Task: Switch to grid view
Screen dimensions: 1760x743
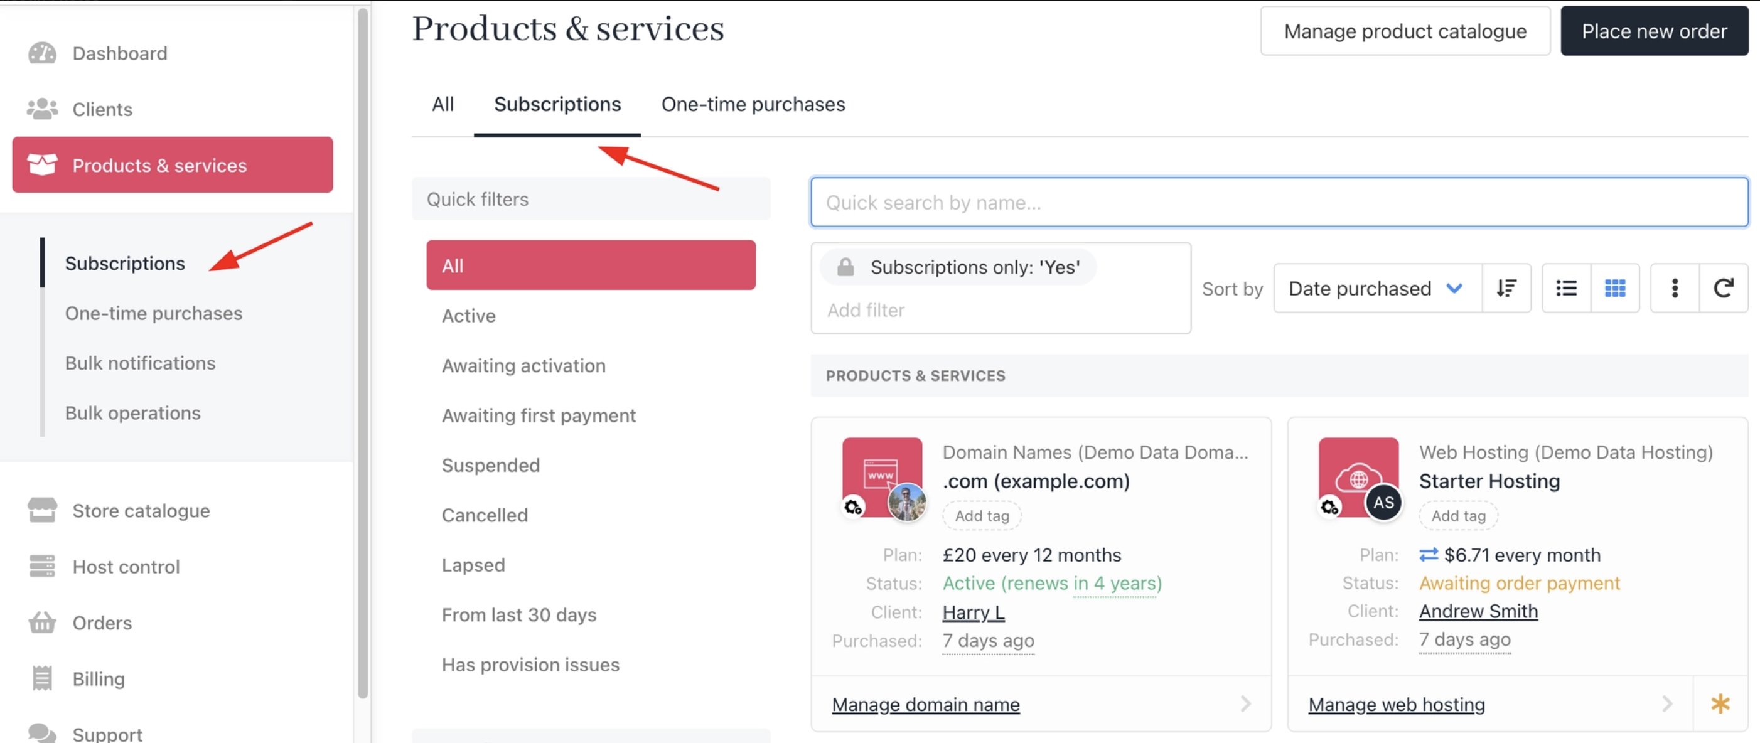Action: click(1615, 288)
